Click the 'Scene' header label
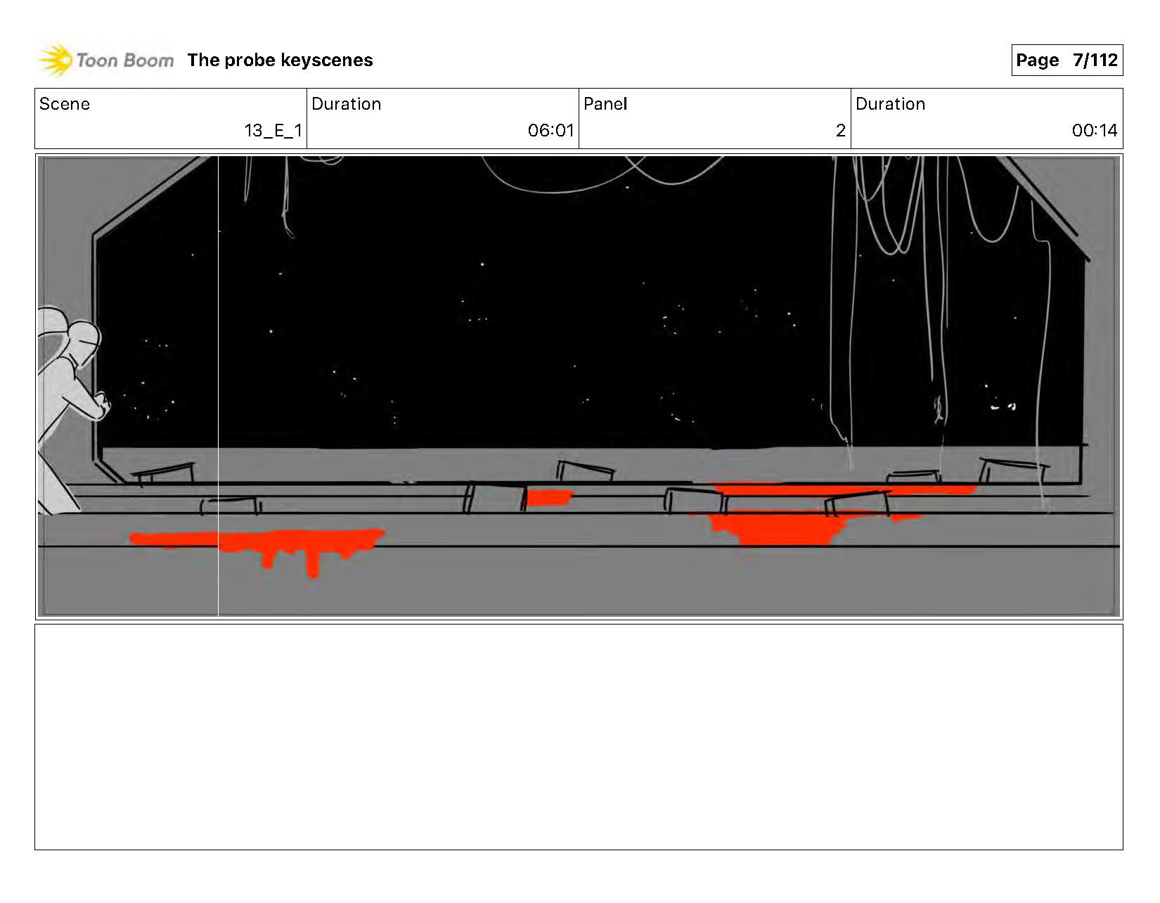 tap(65, 104)
